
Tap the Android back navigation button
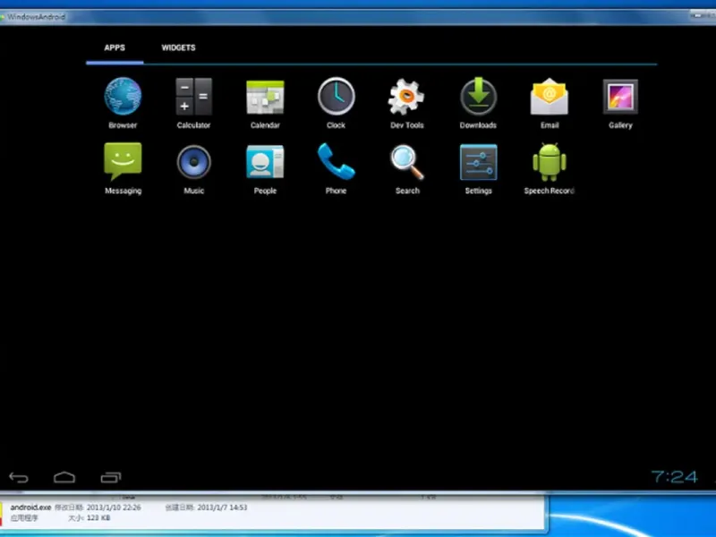point(19,478)
